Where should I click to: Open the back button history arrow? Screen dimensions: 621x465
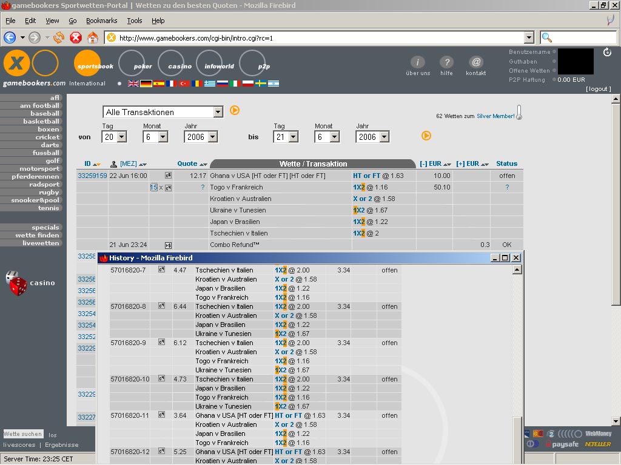pyautogui.click(x=22, y=38)
